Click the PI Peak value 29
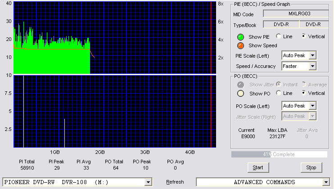Image resolution: width=334 pixels, height=189 pixels. coord(57,168)
